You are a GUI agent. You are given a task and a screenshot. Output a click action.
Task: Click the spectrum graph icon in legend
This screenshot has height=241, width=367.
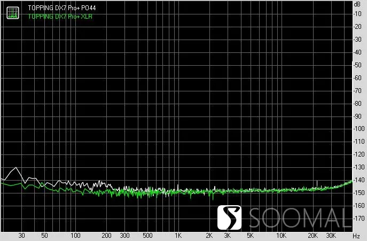13,13
